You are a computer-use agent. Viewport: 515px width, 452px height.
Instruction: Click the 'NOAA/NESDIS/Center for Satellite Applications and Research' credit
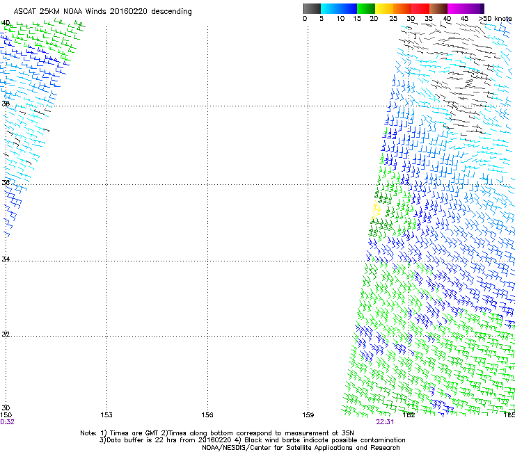coord(301,448)
